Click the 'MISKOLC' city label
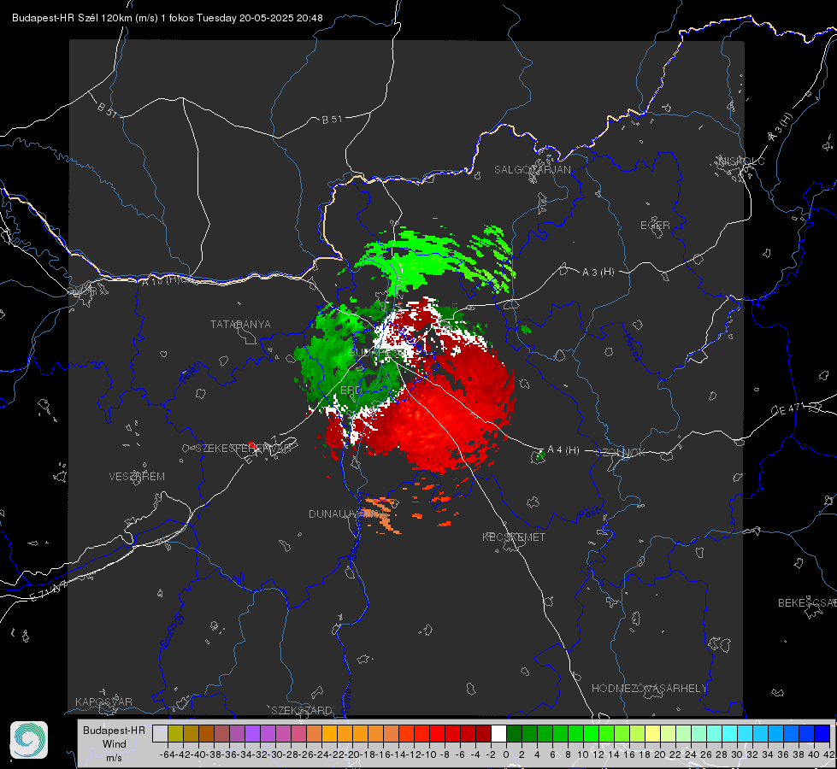 coord(741,161)
